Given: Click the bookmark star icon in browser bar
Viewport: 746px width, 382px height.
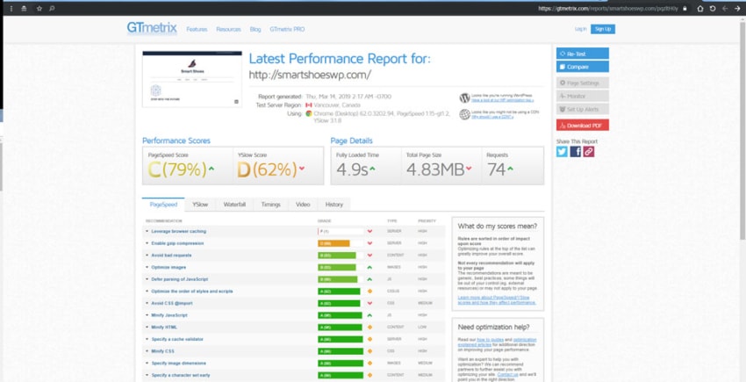Looking at the screenshot, I should tap(39, 9).
